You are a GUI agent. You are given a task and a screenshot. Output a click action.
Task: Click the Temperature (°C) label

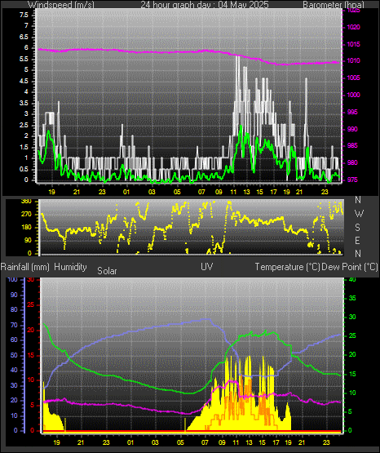click(x=287, y=267)
